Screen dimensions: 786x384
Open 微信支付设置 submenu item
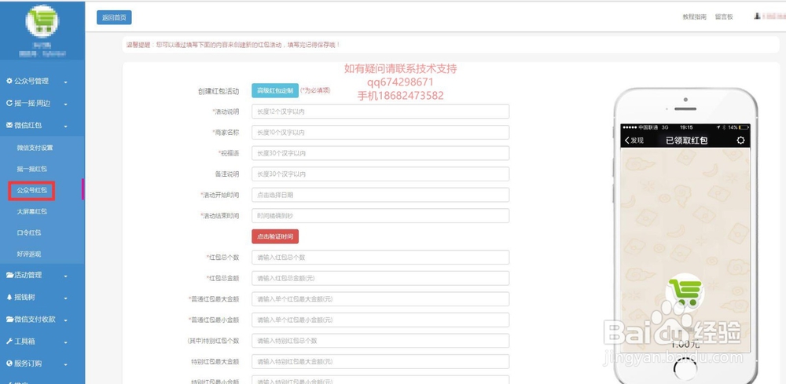click(x=35, y=148)
